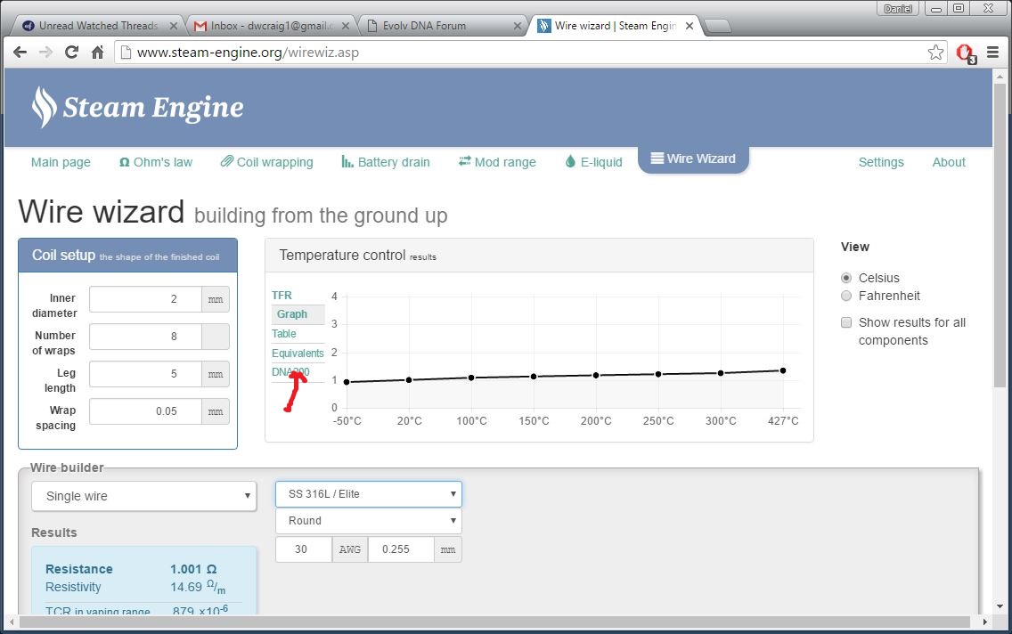The width and height of the screenshot is (1012, 634).
Task: Switch to the Evolv DNA Forum tab
Action: tap(441, 26)
